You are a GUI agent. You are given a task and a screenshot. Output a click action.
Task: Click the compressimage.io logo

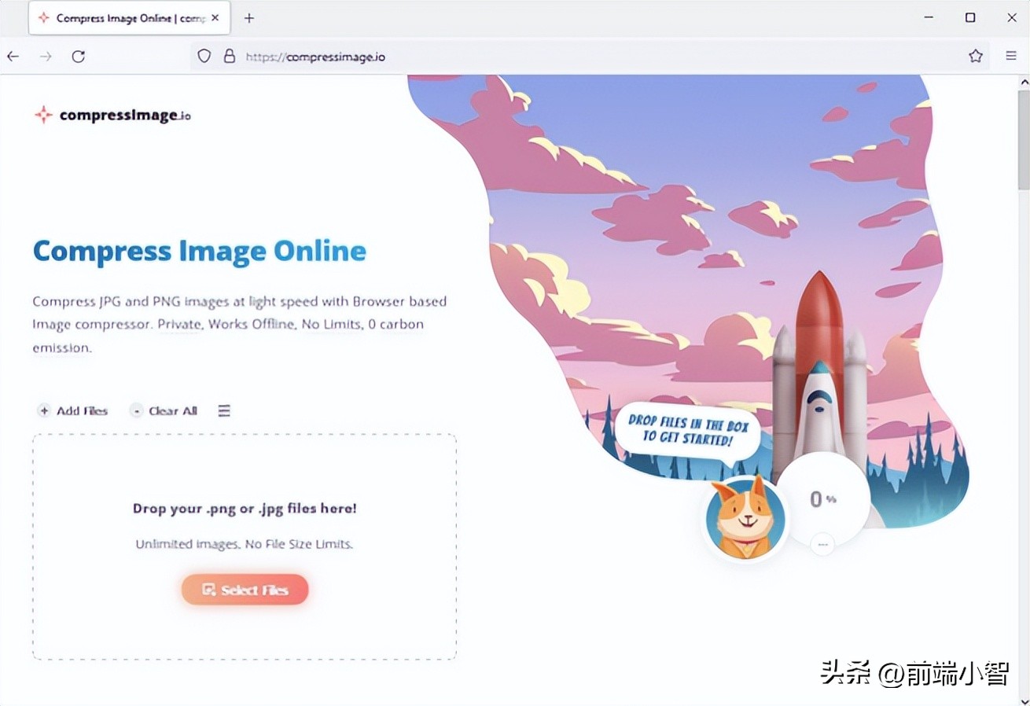coord(112,116)
